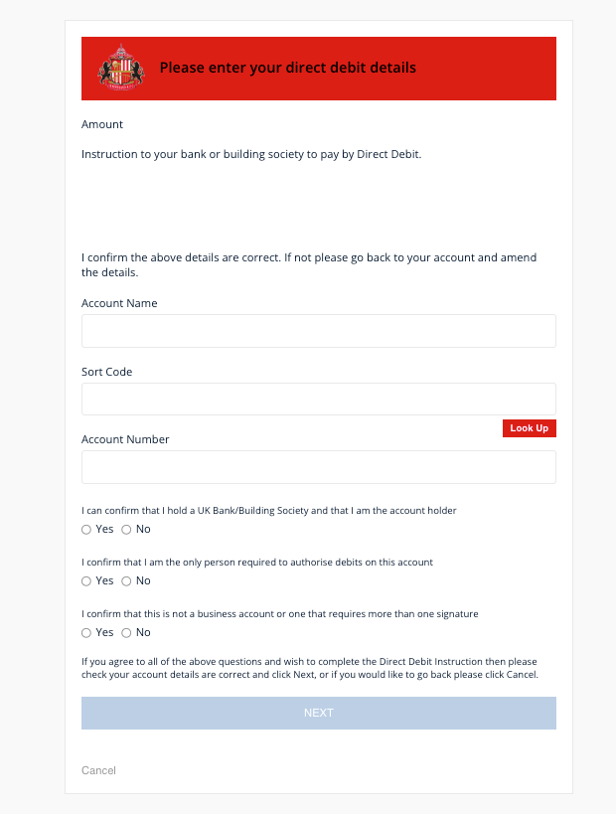Select Yes for holding a UK bank account
616x814 pixels.
pos(86,530)
